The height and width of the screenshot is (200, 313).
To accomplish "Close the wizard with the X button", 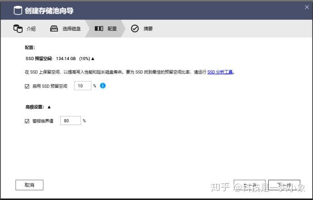I will pos(307,7).
